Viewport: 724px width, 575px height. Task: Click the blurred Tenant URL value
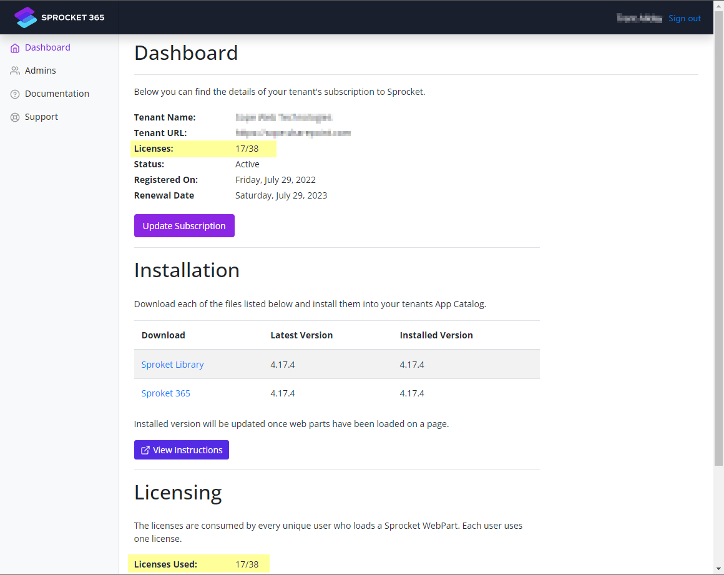coord(293,133)
